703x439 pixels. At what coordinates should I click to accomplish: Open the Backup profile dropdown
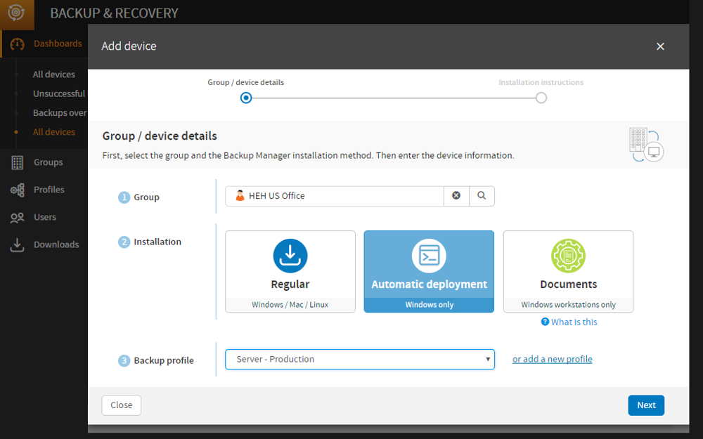(x=359, y=359)
